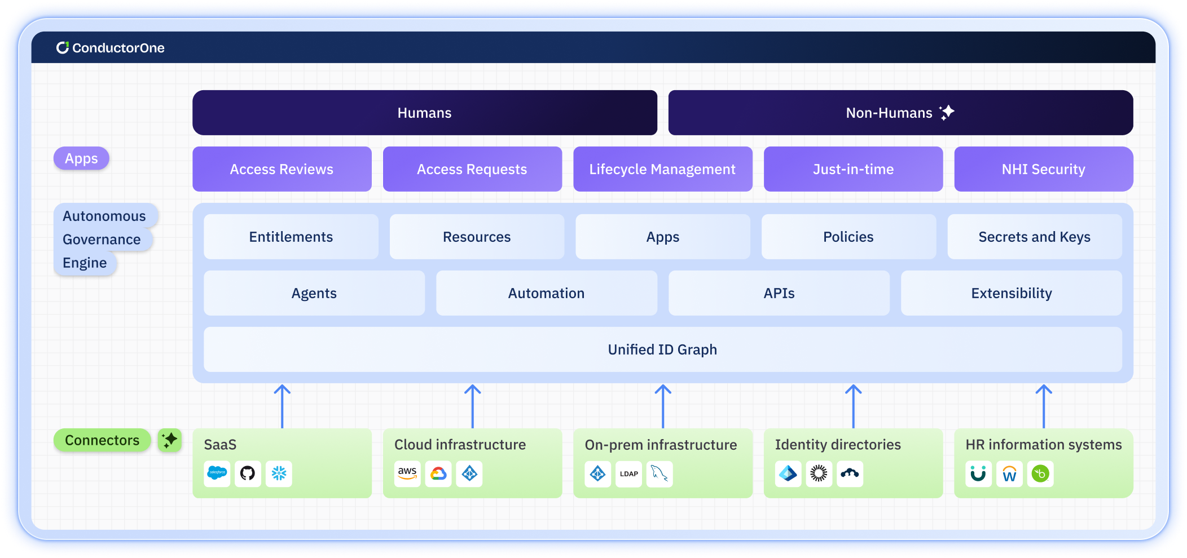
Task: Click the ConductorOne logo in the header
Action: pos(111,48)
